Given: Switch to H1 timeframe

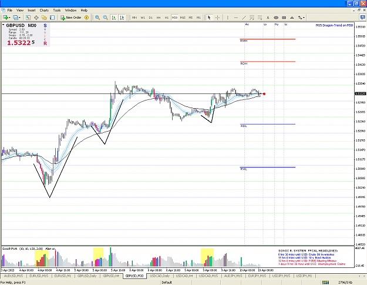Looking at the screenshot, I should tap(167, 18).
